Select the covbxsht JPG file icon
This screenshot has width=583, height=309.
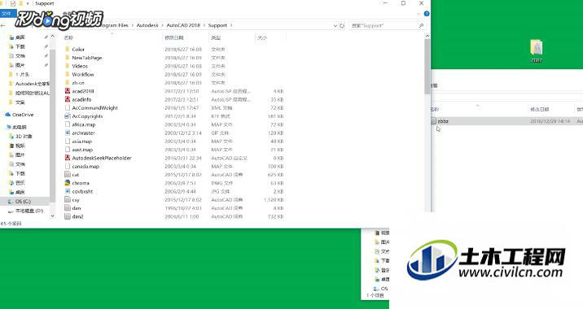point(68,191)
